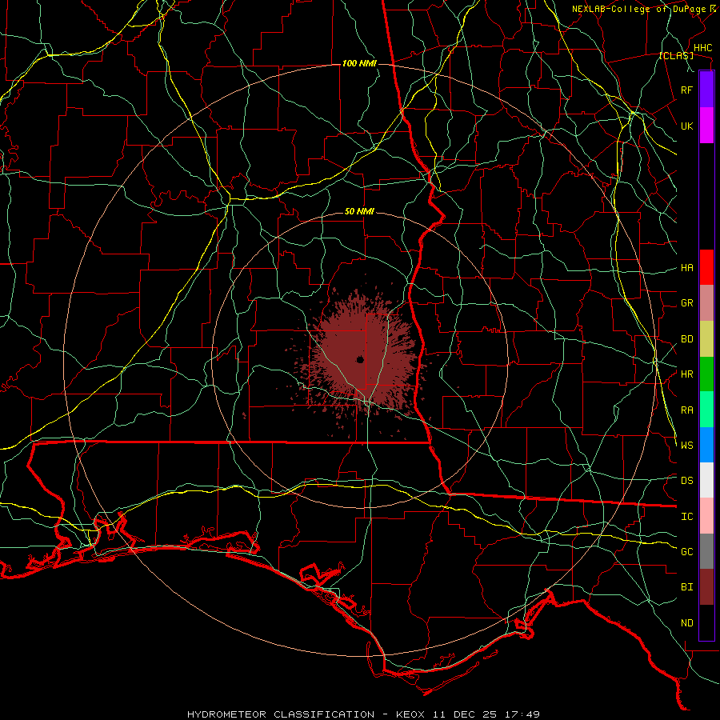Click the "RF" legend label

pos(687,90)
